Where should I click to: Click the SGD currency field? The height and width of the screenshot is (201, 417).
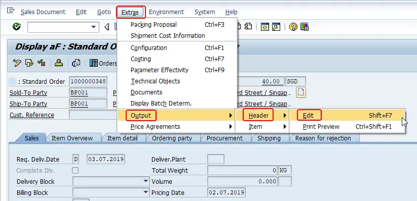click(x=295, y=81)
